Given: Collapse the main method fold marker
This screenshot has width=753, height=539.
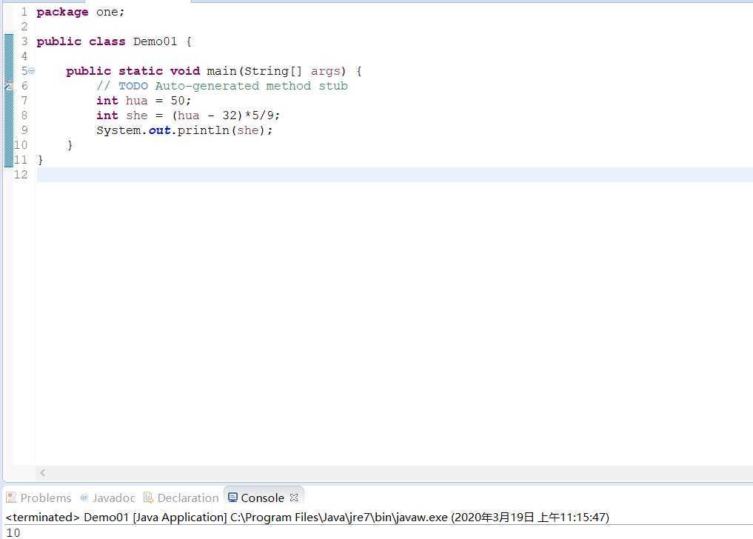Looking at the screenshot, I should click(x=32, y=70).
